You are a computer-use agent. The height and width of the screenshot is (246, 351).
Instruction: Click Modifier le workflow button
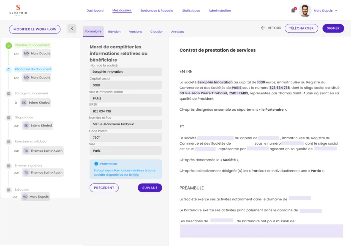point(35,29)
